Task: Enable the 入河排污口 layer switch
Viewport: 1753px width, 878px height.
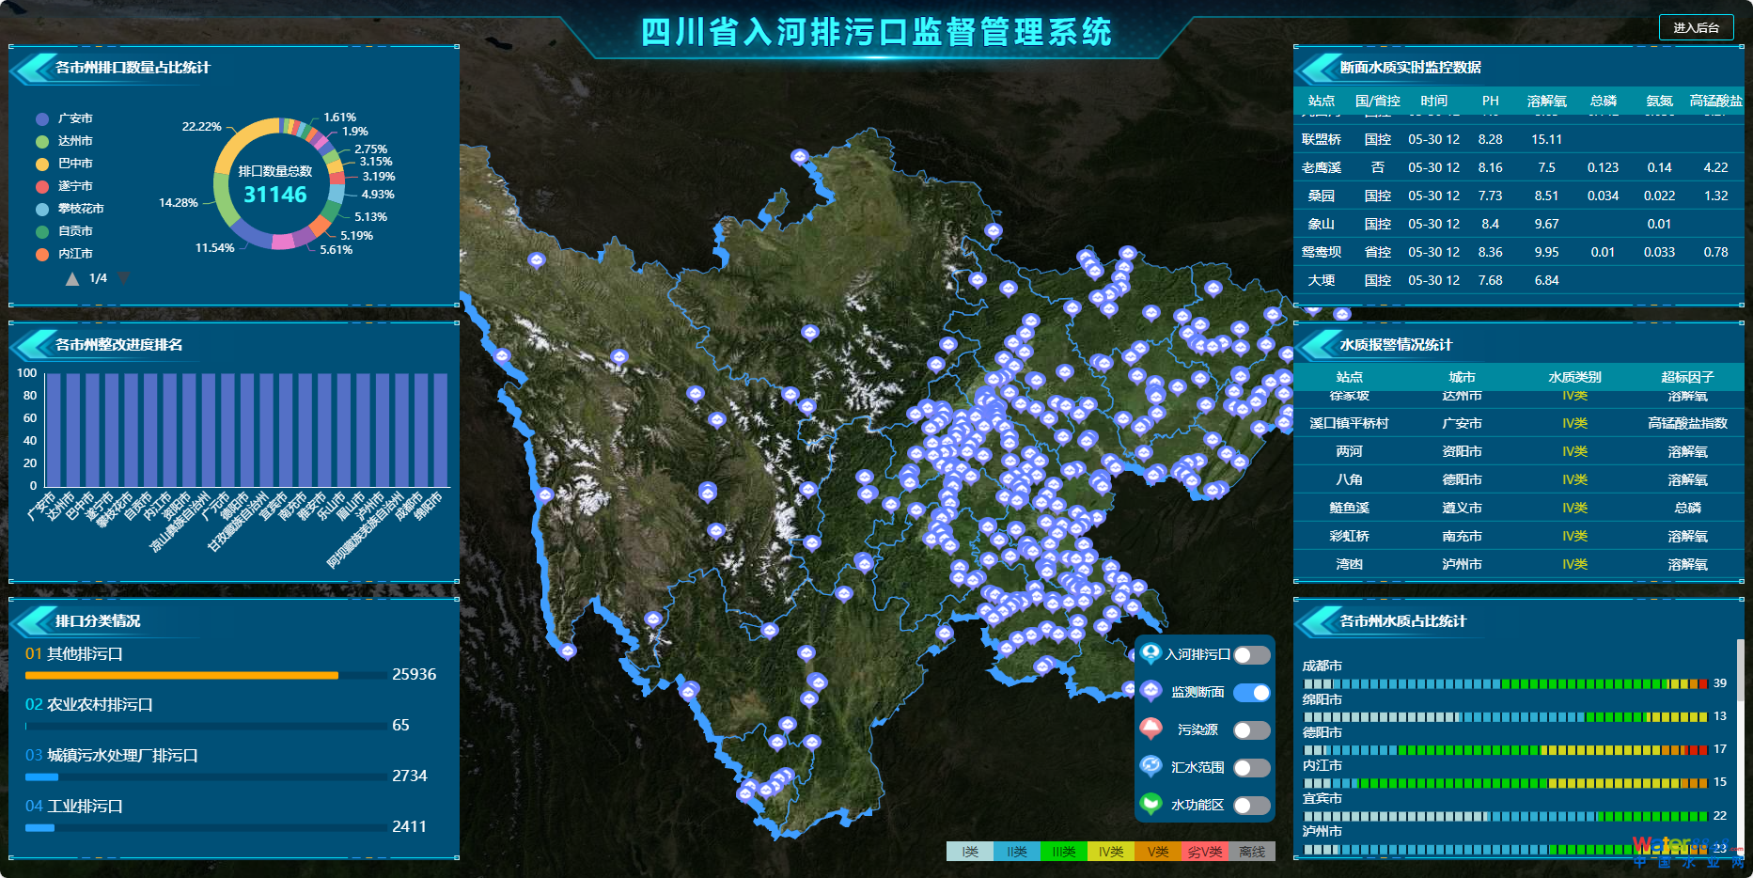Action: [x=1251, y=655]
